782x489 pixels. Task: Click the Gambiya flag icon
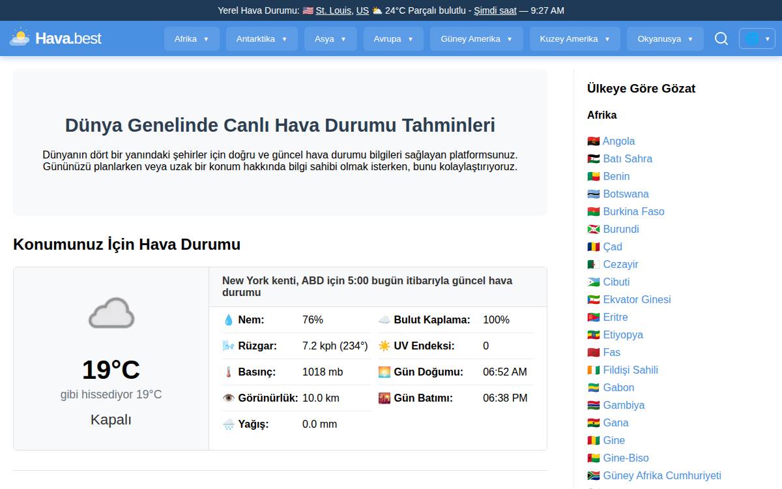pyautogui.click(x=593, y=406)
